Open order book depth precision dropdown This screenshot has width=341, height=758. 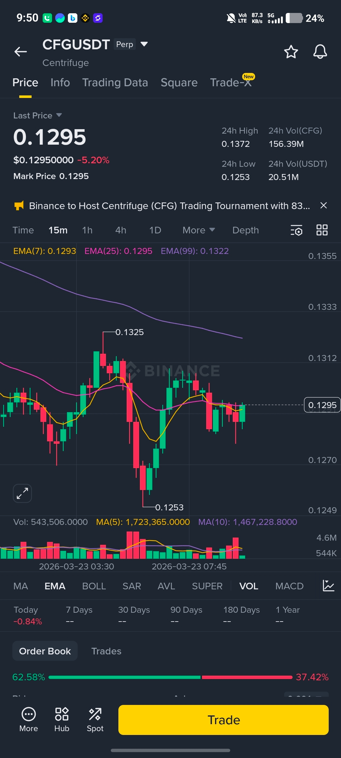click(306, 695)
